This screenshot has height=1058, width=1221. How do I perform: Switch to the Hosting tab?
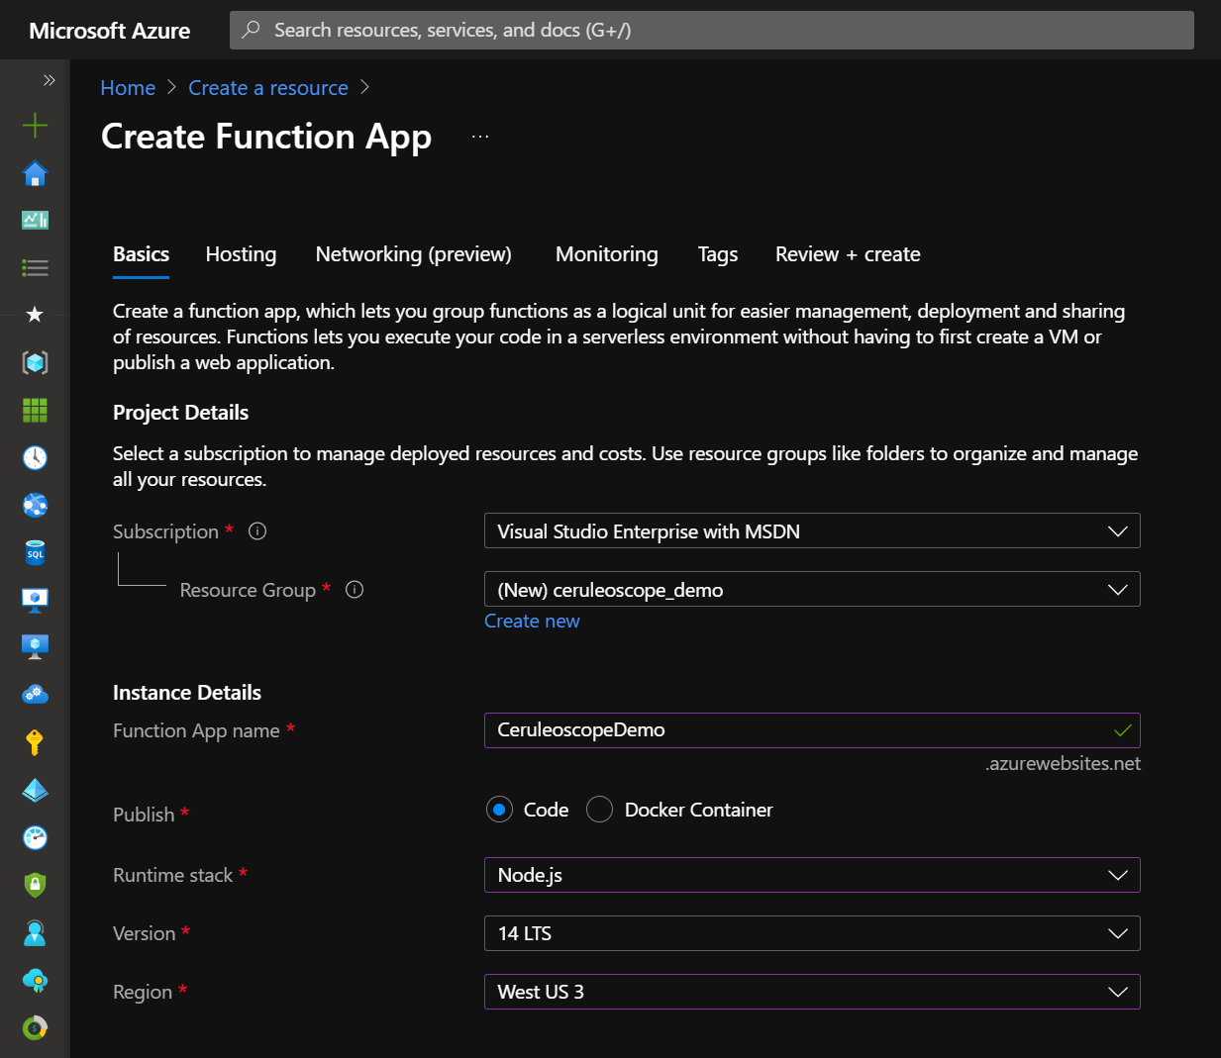pos(241,254)
